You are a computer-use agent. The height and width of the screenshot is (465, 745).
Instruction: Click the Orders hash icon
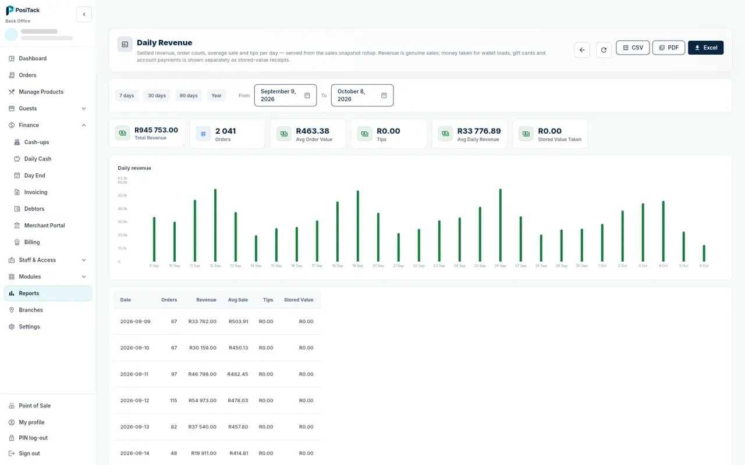click(x=203, y=134)
